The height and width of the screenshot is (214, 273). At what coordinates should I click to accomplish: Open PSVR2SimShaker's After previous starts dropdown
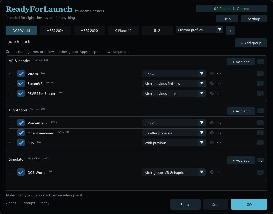tap(174, 93)
